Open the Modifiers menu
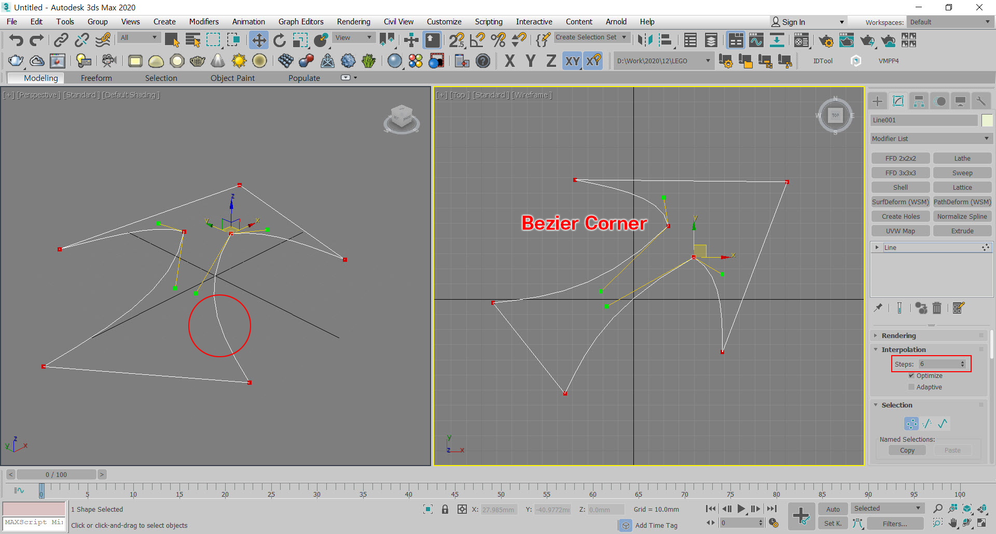The image size is (996, 534). pyautogui.click(x=204, y=21)
